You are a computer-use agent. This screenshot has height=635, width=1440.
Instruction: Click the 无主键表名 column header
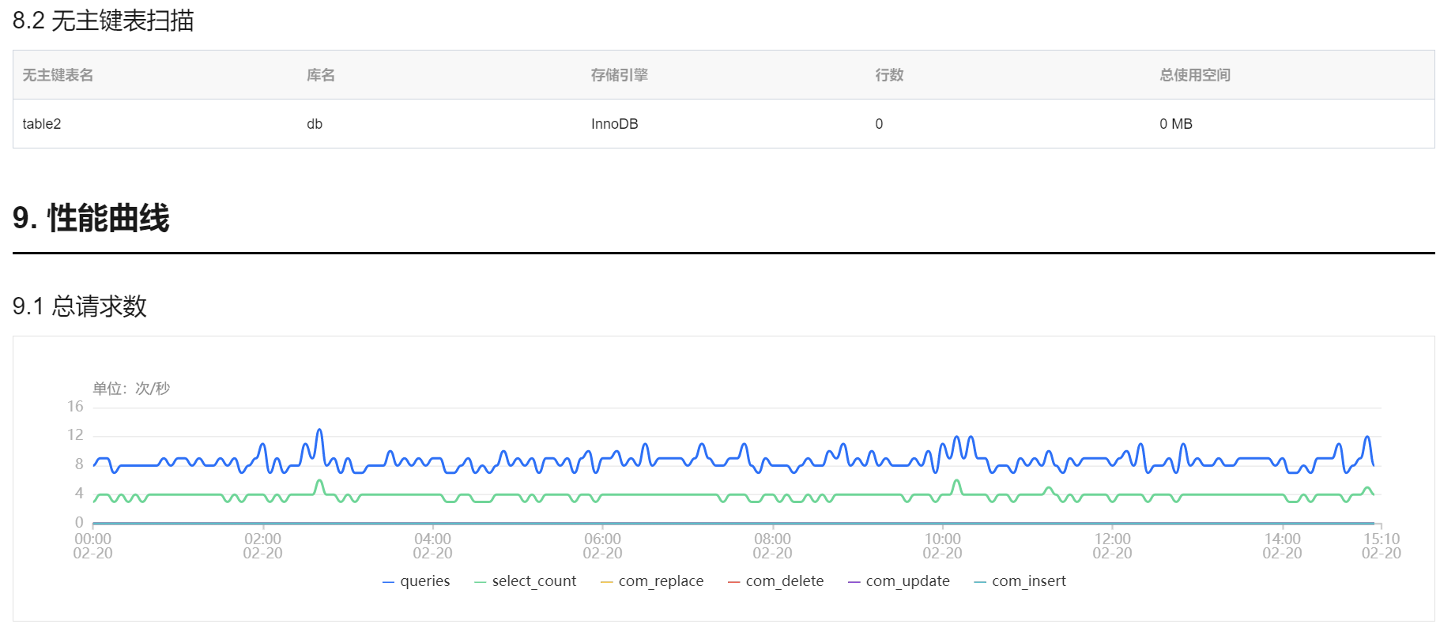(x=58, y=75)
